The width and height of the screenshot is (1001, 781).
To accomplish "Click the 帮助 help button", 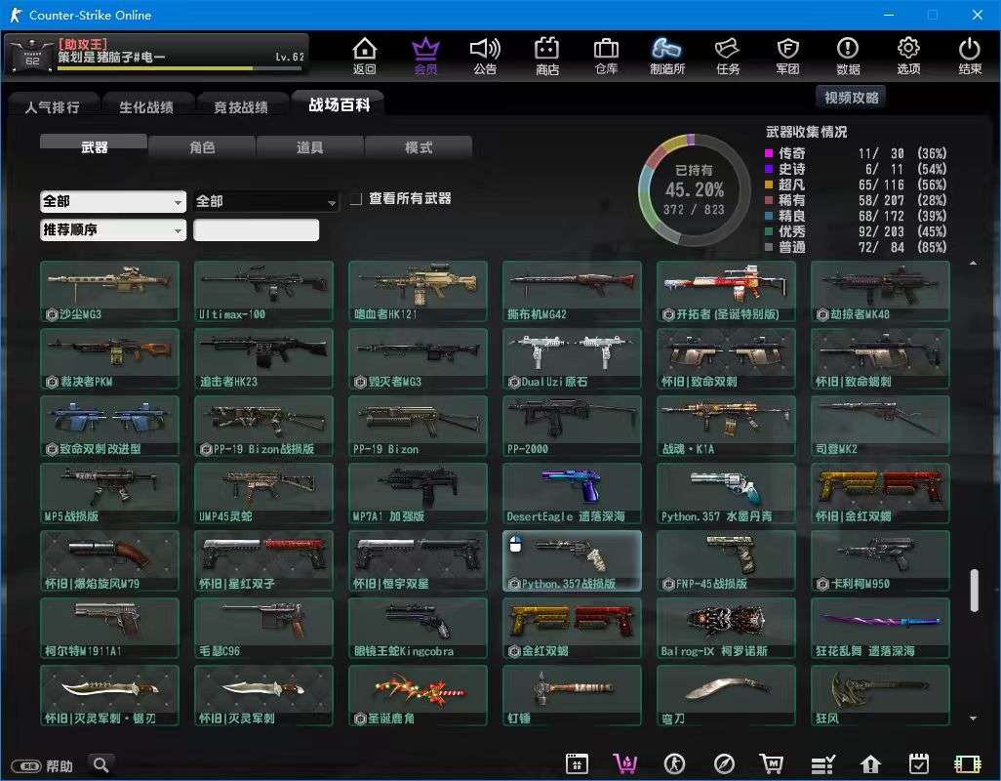I will pyautogui.click(x=42, y=765).
